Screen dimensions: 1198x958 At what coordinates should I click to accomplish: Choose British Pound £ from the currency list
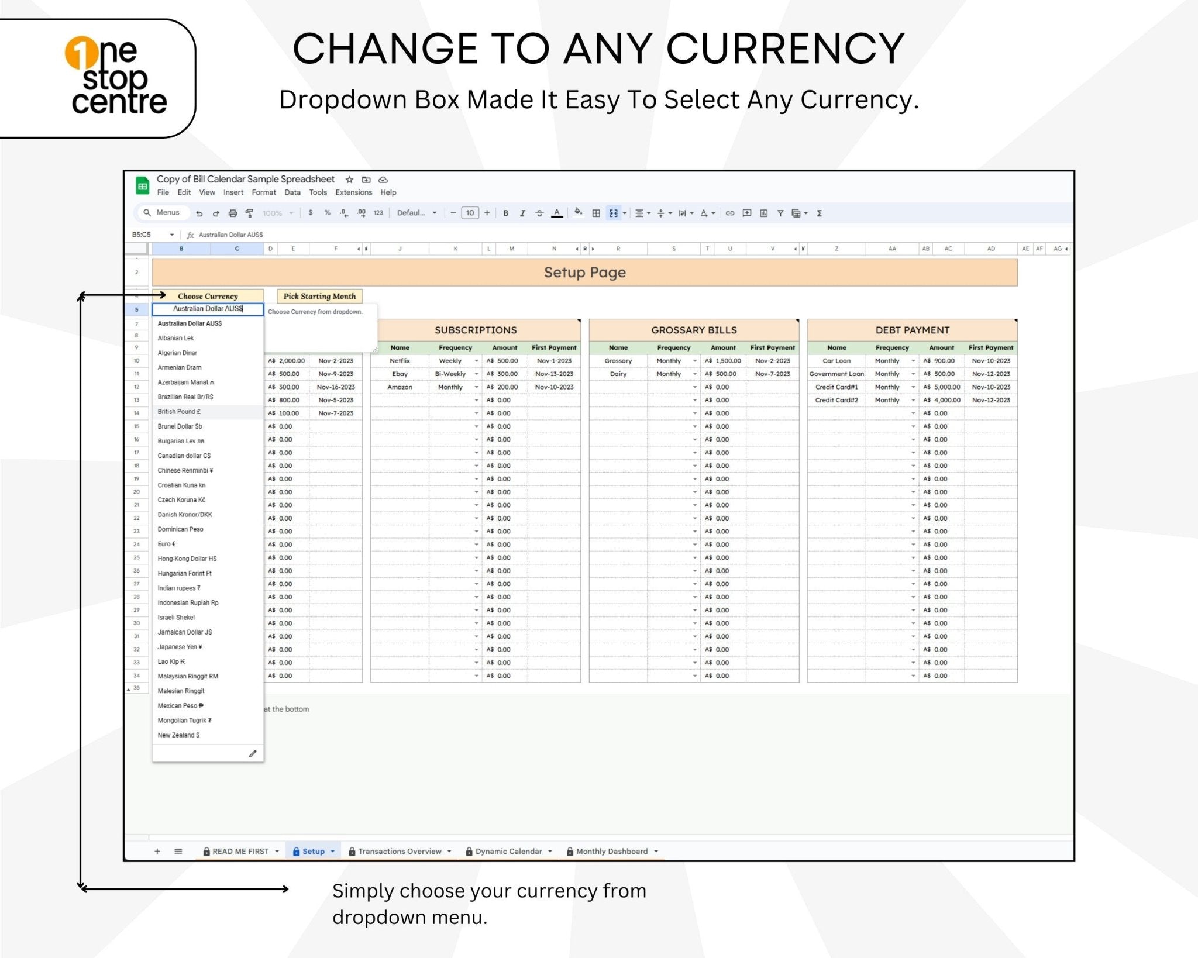178,411
